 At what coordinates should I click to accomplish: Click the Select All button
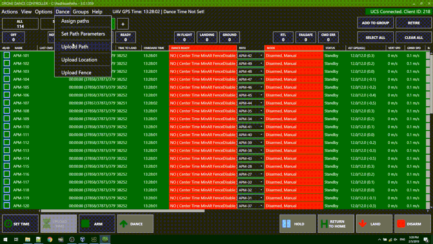pos(375,37)
